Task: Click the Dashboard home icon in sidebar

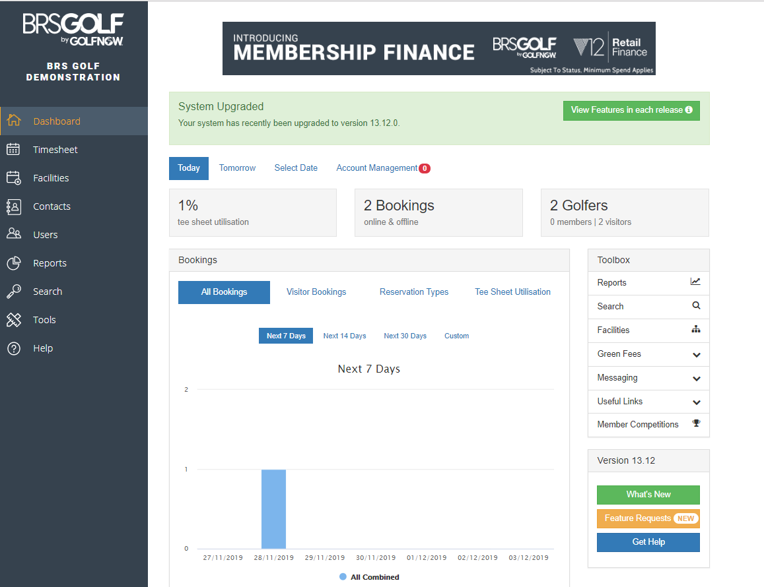Action: click(14, 120)
